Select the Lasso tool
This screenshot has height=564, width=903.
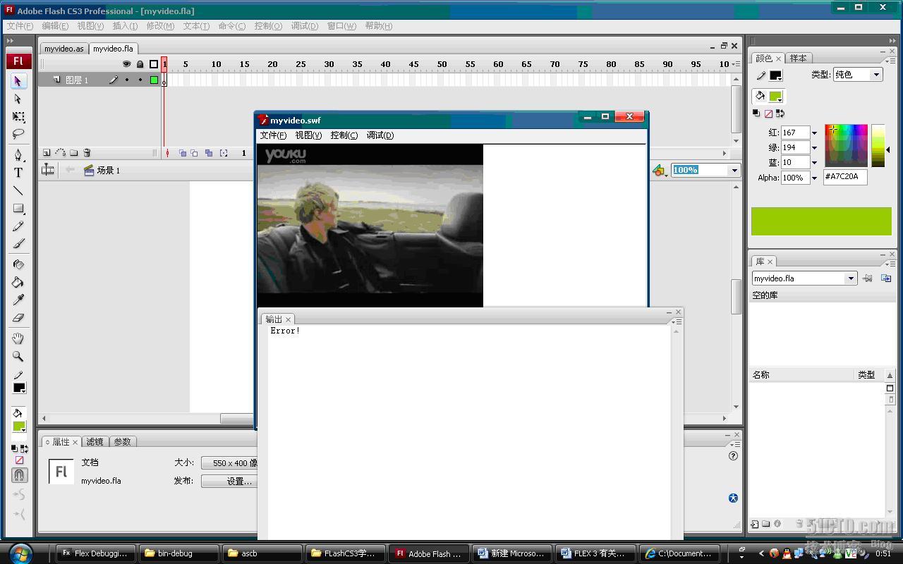click(18, 134)
